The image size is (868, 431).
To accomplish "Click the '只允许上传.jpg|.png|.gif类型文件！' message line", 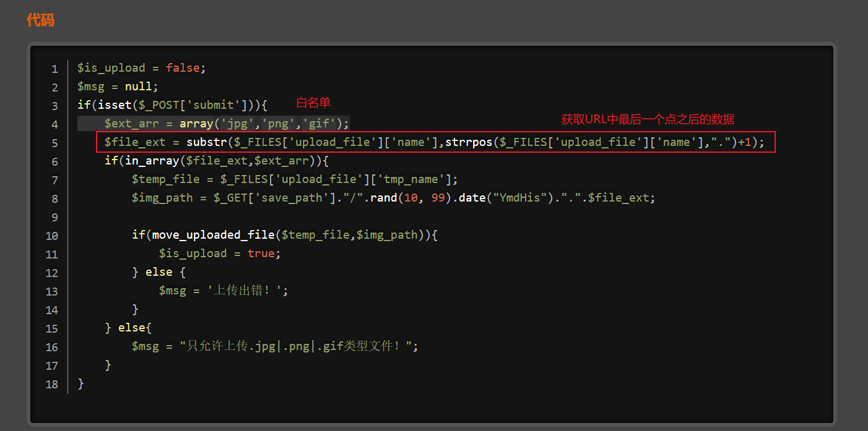I will pos(275,346).
